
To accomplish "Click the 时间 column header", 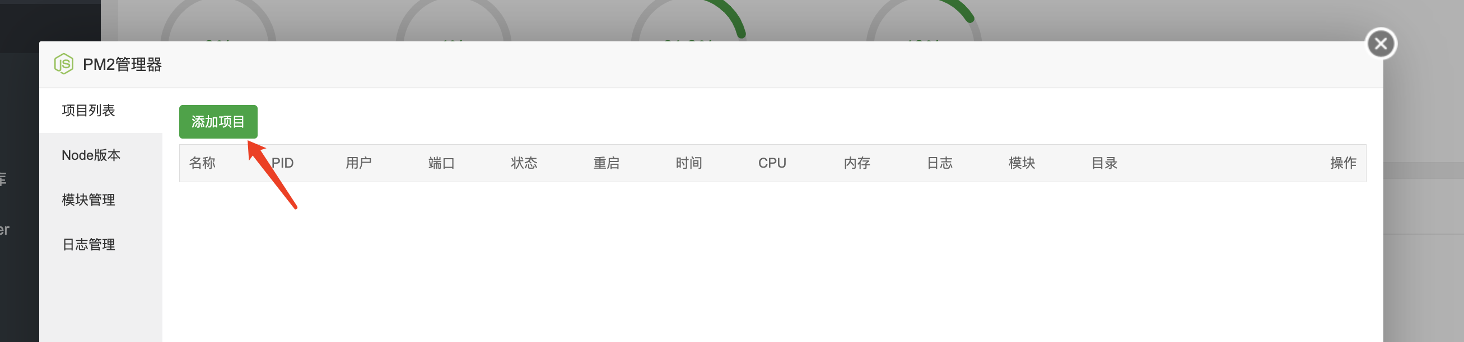I will click(689, 163).
